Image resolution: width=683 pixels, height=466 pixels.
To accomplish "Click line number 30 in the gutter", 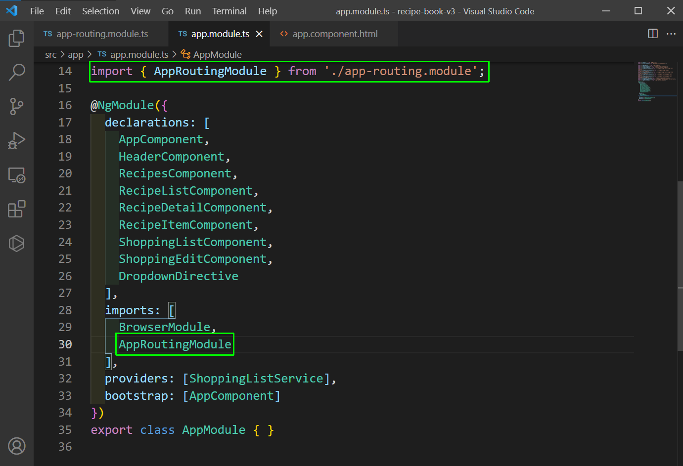I will coord(65,344).
